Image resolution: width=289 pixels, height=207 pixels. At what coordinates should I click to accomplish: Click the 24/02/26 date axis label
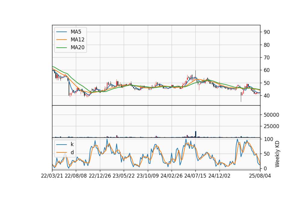pyautogui.click(x=171, y=176)
